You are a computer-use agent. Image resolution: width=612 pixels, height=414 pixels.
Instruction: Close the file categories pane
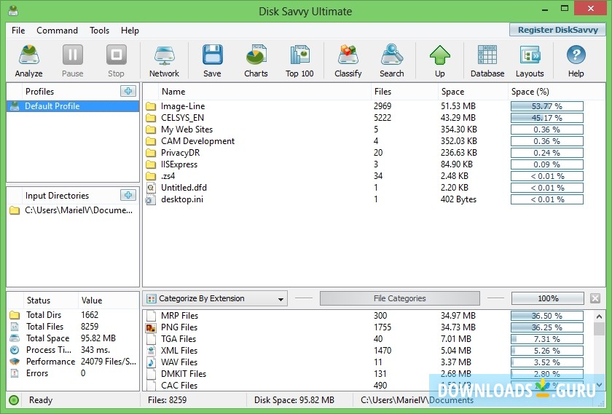pos(595,298)
